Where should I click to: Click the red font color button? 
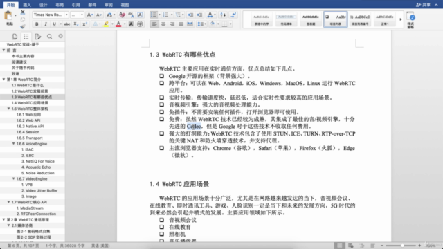[x=118, y=24]
